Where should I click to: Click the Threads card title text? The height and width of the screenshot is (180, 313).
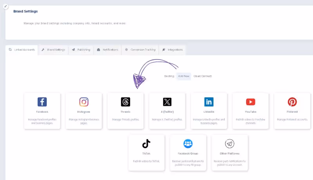click(x=126, y=112)
